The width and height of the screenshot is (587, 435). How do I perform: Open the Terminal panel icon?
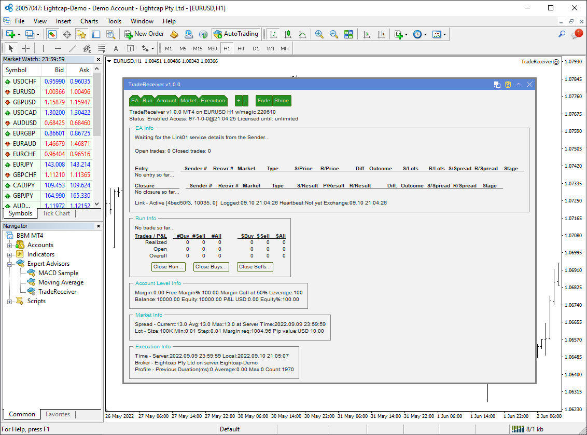[x=96, y=34]
